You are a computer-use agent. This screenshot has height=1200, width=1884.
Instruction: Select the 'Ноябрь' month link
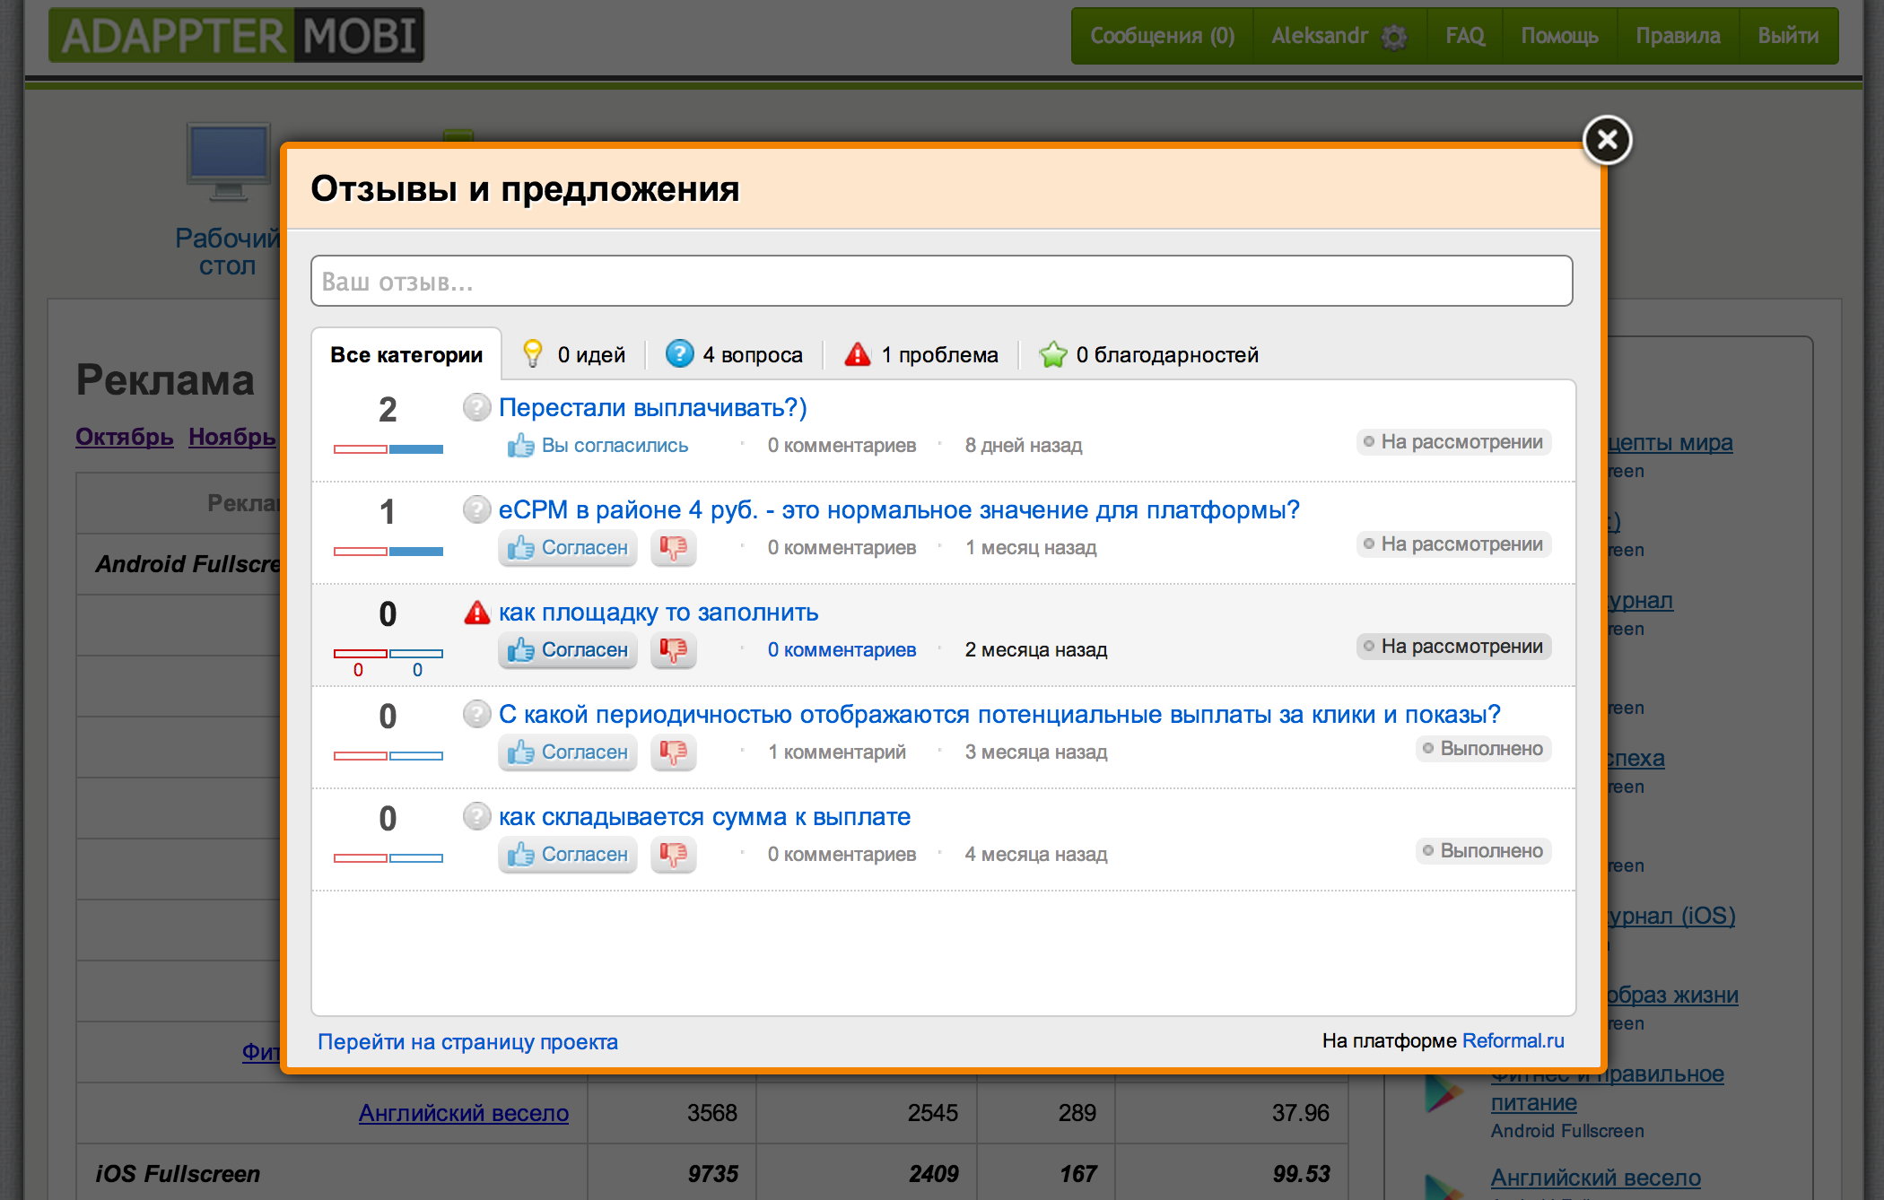tap(232, 437)
